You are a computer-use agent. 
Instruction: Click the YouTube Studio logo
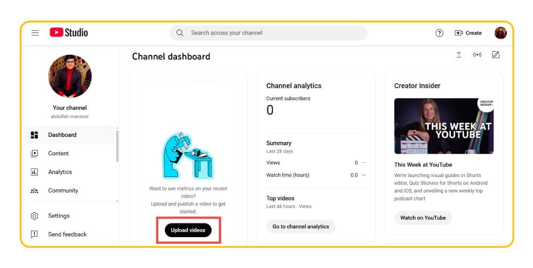[x=69, y=32]
